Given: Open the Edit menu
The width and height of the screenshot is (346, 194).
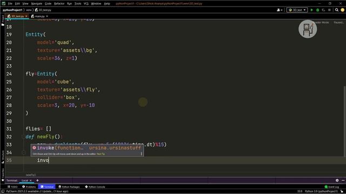Looking at the screenshot, I should click(17, 4).
